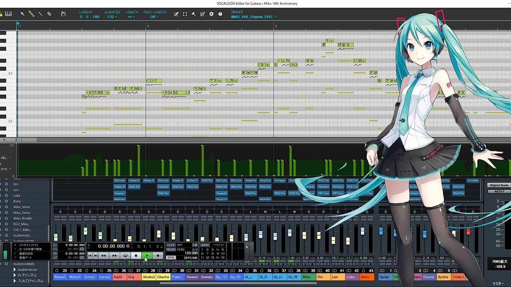The width and height of the screenshot is (511, 287).
Task: Select the Piano mixer channel label
Action: coord(177,277)
